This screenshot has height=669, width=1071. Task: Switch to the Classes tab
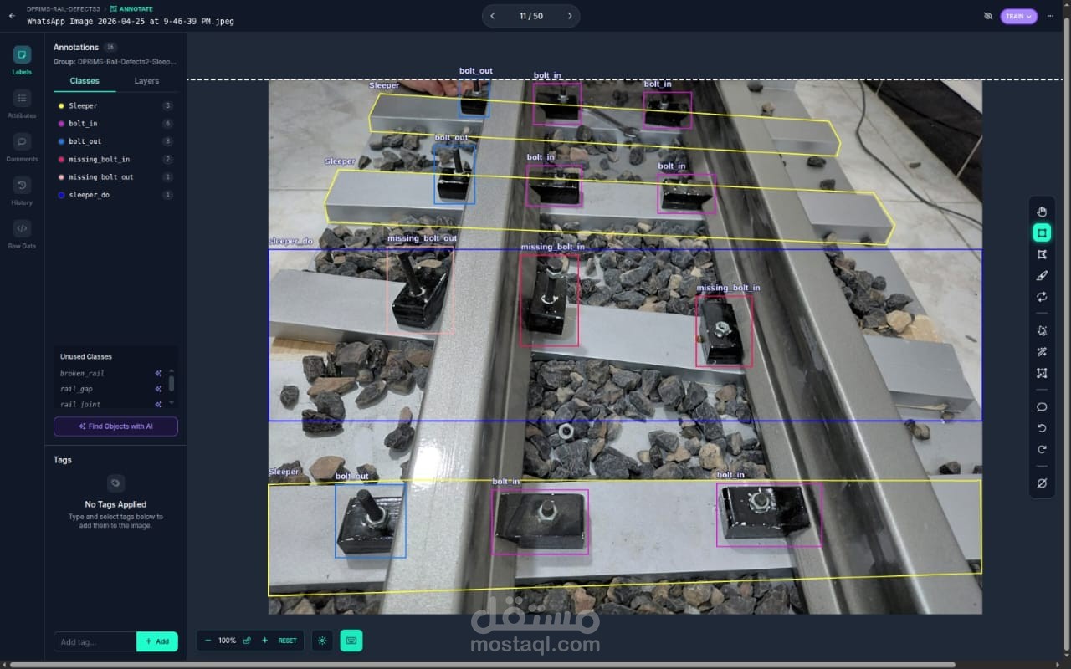[x=85, y=81]
